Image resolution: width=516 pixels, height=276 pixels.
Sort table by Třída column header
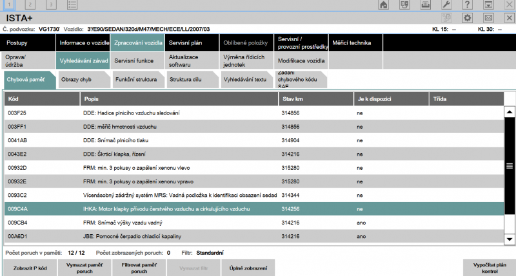pos(466,99)
